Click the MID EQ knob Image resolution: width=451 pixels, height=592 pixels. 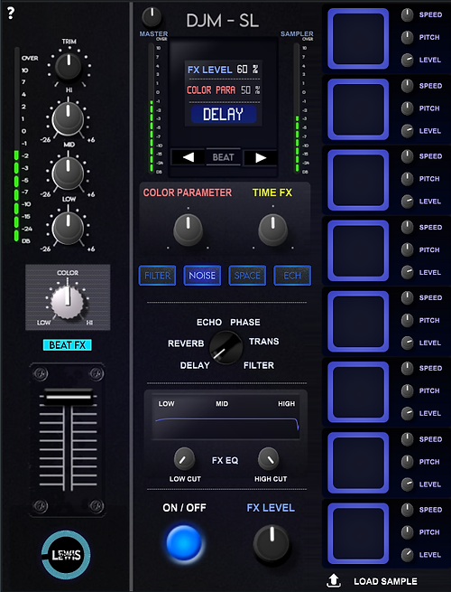pyautogui.click(x=68, y=174)
